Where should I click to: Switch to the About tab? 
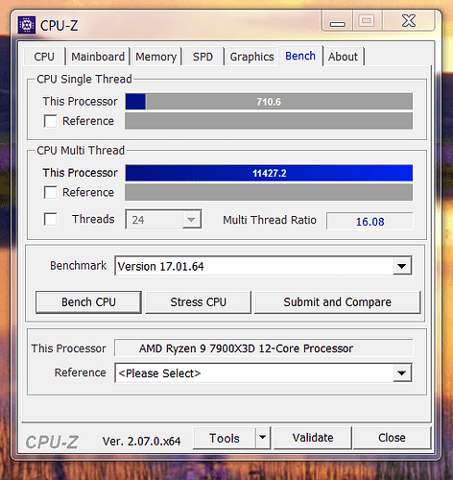pos(343,57)
